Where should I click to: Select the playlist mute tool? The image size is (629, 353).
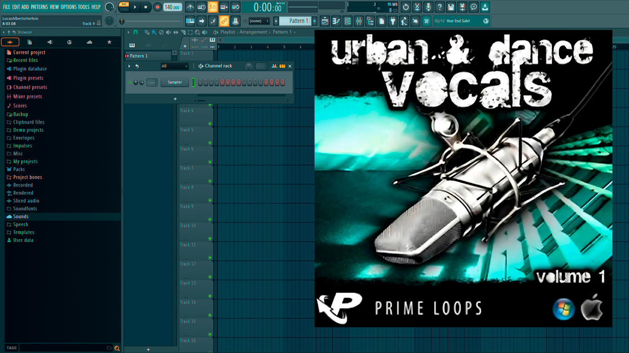coord(169,32)
